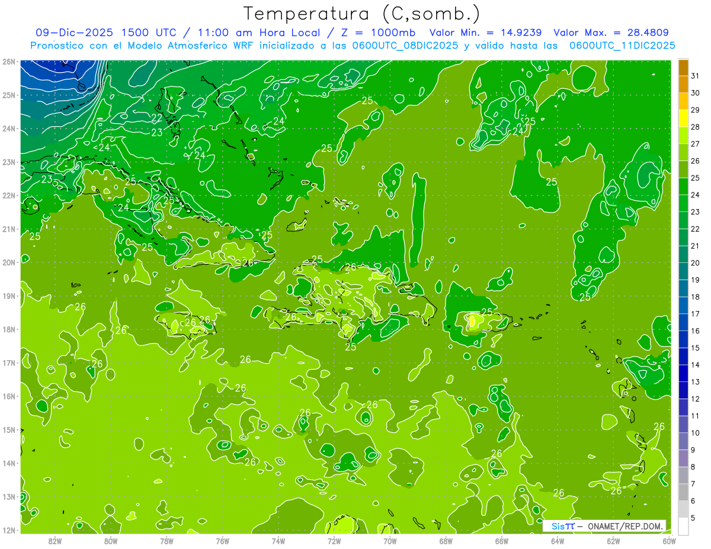This screenshot has height=549, width=711.
Task: Click the 72W longitude axis label
Action: [334, 541]
